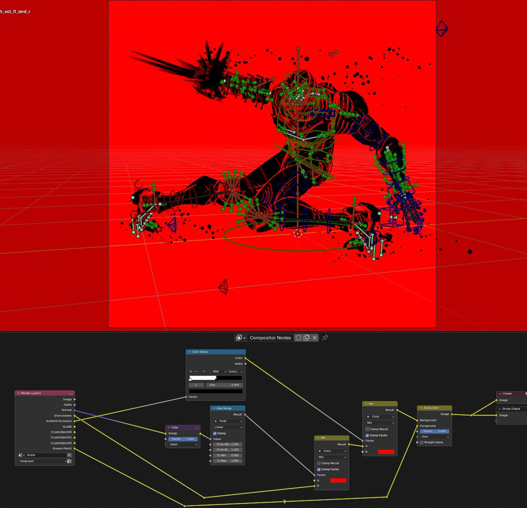527x508 pixels.
Task: Click the Color Ramp active stop index field
Action: point(196,385)
